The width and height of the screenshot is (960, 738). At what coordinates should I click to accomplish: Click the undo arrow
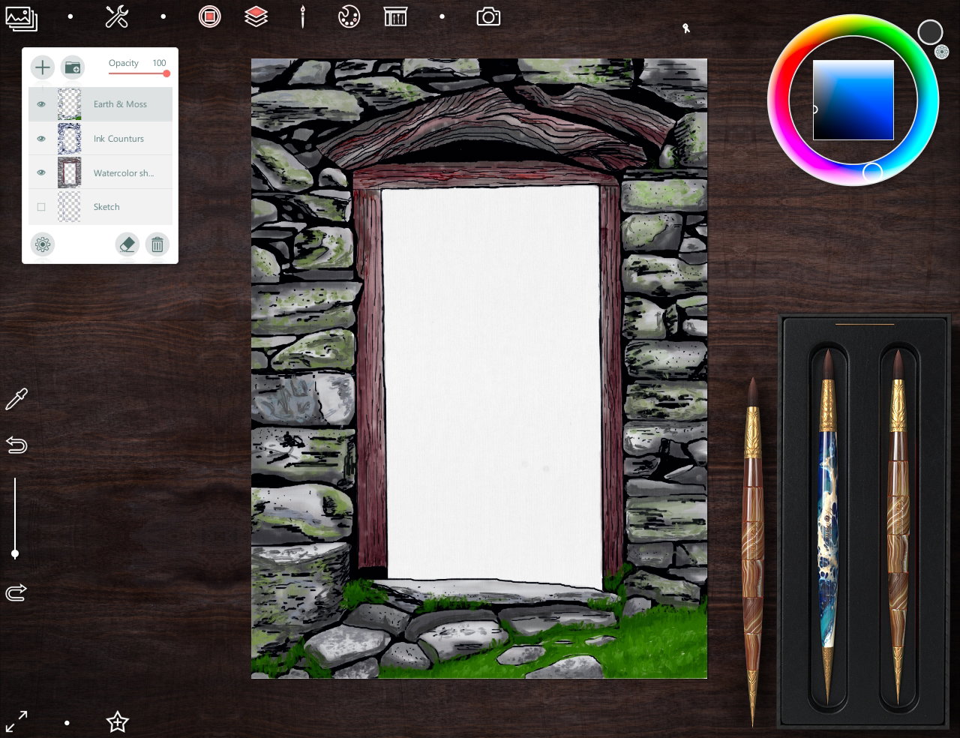[16, 445]
